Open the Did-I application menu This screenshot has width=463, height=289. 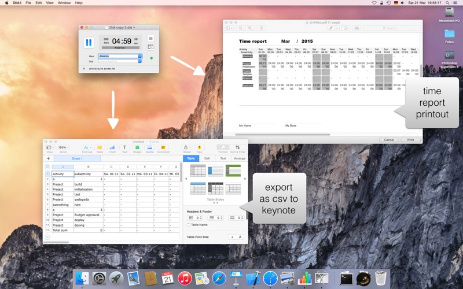pos(17,3)
